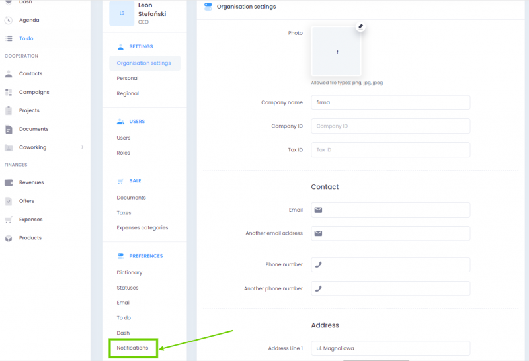Click the Phone number field
Screen dimensions: 529x361
click(x=390, y=265)
